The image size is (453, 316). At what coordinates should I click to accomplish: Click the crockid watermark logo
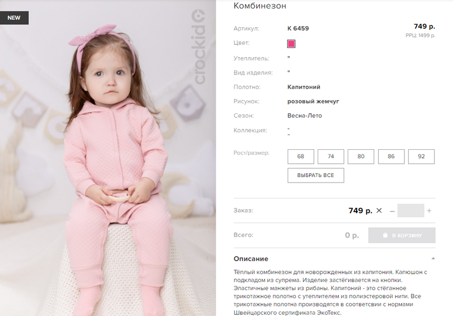[199, 47]
